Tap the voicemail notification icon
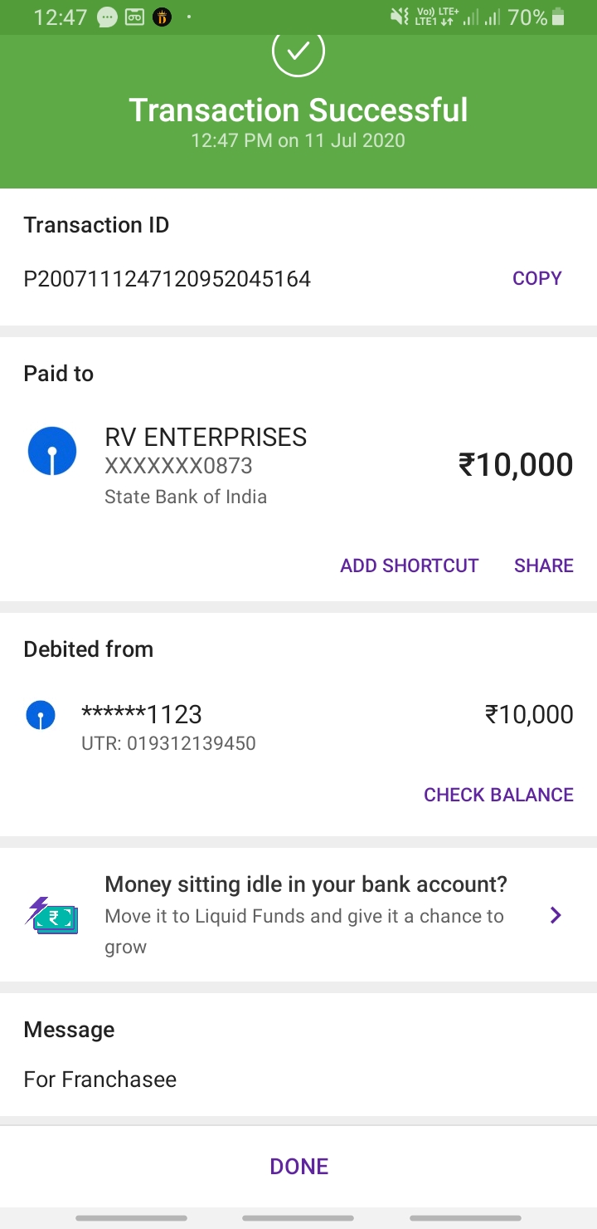Image resolution: width=597 pixels, height=1229 pixels. click(x=134, y=17)
